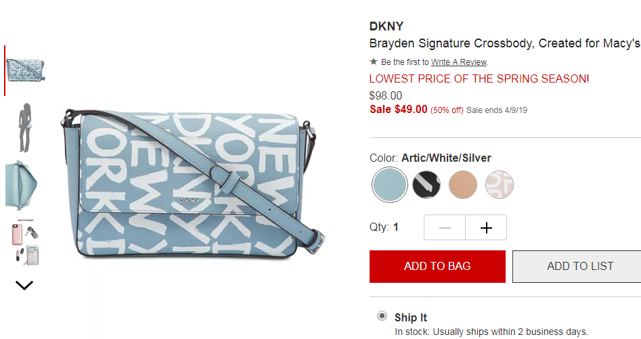View the model silhouette size thumbnail
Viewport: 641px width, 339px height.
point(25,127)
